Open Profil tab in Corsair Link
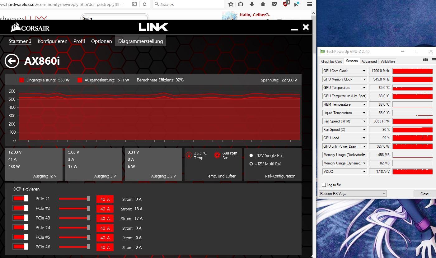The width and height of the screenshot is (436, 258). coord(79,41)
